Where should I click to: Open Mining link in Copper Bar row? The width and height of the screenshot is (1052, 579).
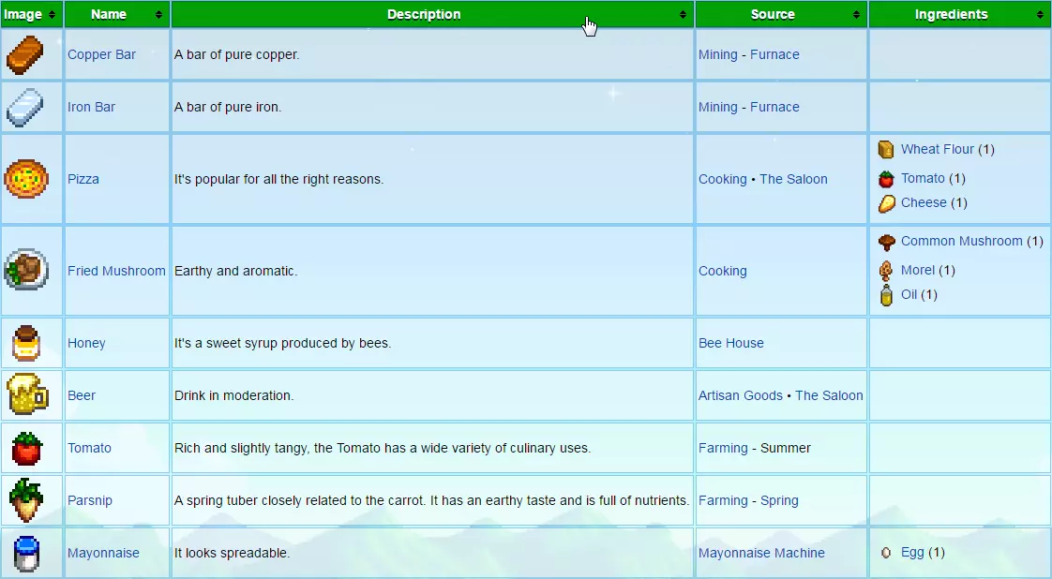pos(718,55)
